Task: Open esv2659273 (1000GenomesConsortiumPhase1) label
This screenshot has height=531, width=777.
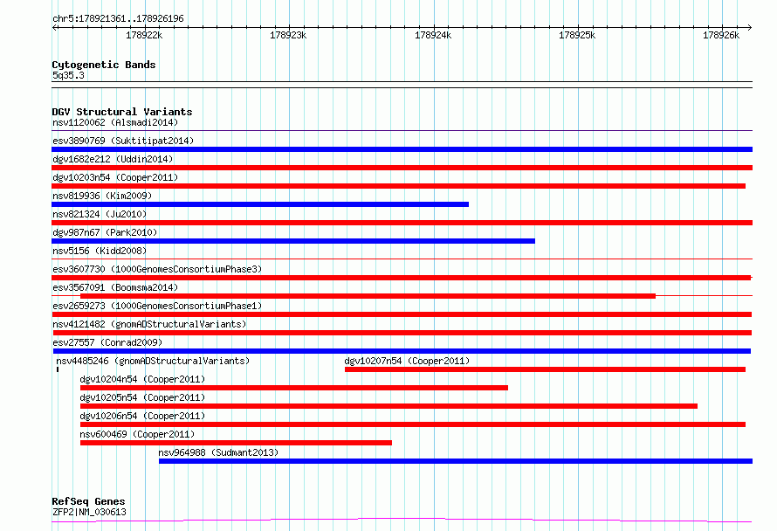Action: point(157,306)
